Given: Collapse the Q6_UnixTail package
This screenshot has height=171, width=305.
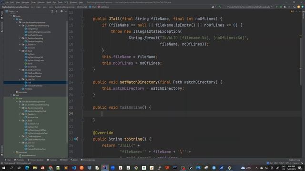Looking at the screenshot, I should pyautogui.click(x=20, y=79).
